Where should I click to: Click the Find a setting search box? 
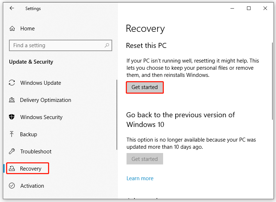pyautogui.click(x=57, y=45)
